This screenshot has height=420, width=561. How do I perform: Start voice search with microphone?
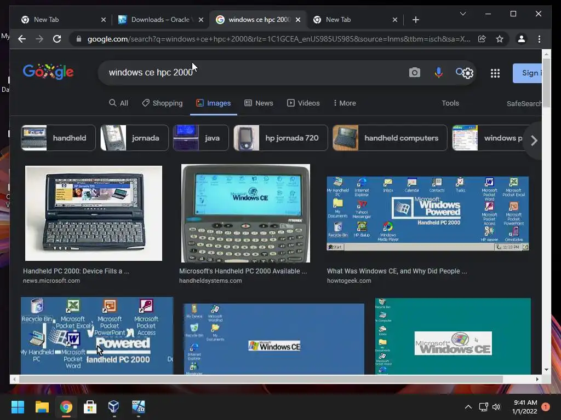click(438, 73)
